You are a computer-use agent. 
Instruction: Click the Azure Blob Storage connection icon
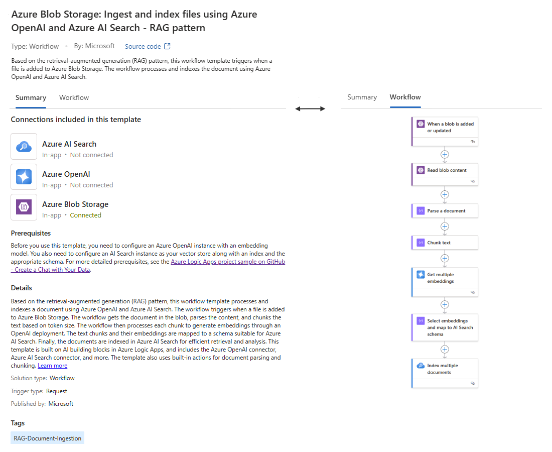24,207
